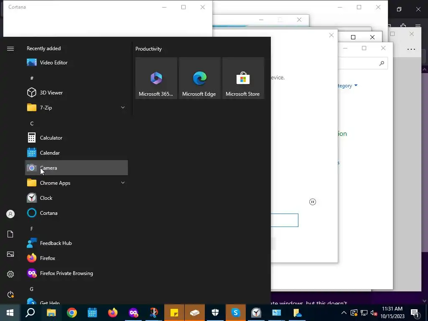This screenshot has height=321, width=428.
Task: Launch 3D Viewer app
Action: pyautogui.click(x=76, y=92)
